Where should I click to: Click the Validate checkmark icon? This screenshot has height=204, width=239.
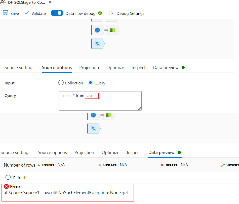[x=26, y=13]
